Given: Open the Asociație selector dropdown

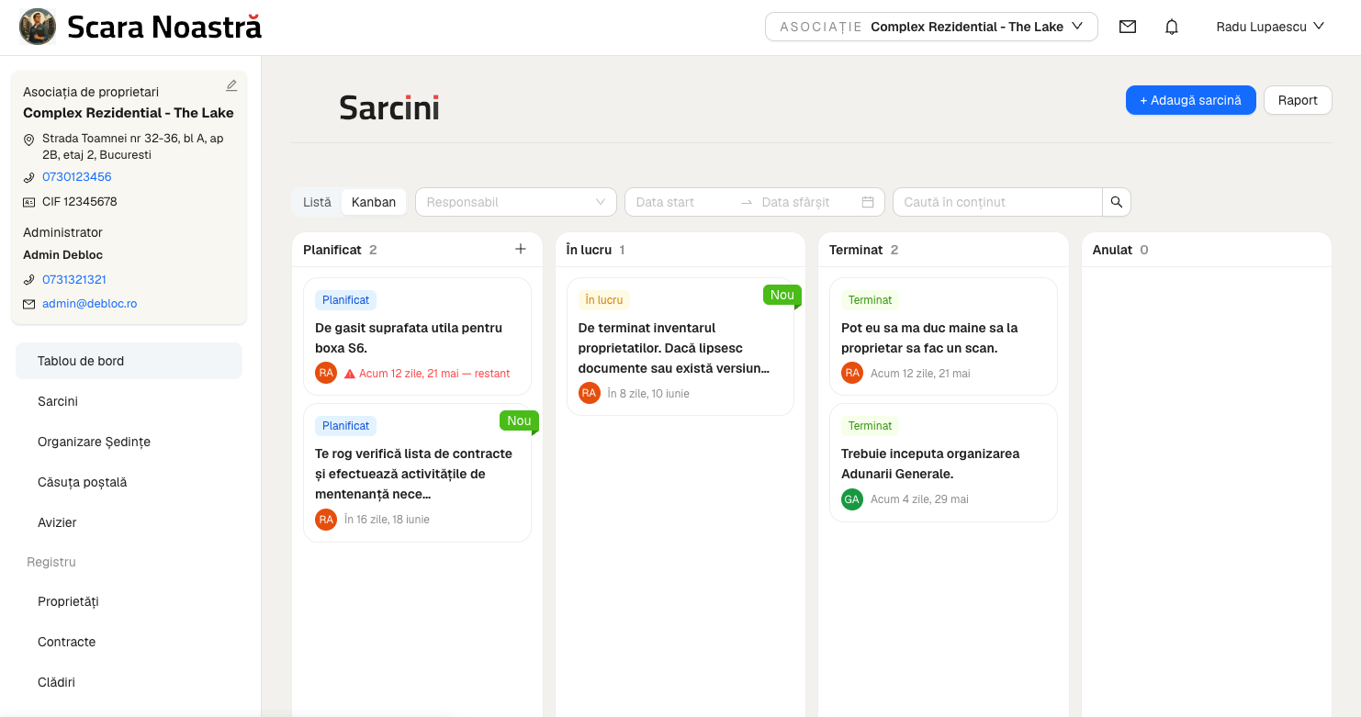Looking at the screenshot, I should pos(931,27).
